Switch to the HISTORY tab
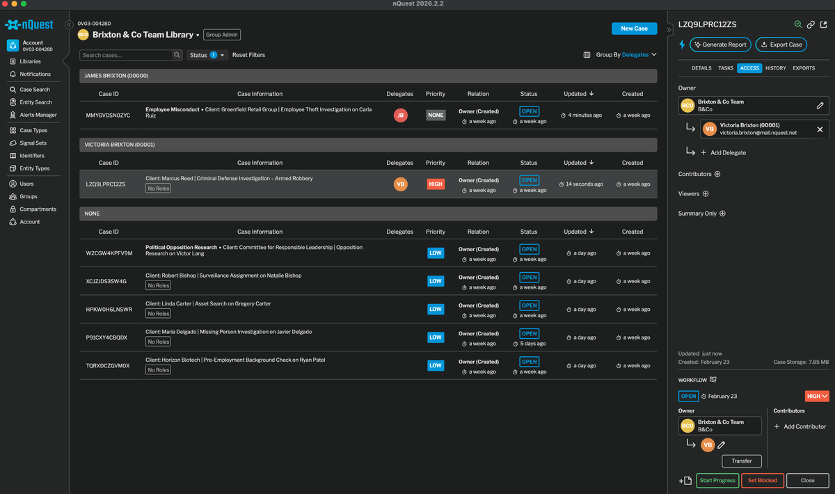This screenshot has height=494, width=835. (x=776, y=67)
